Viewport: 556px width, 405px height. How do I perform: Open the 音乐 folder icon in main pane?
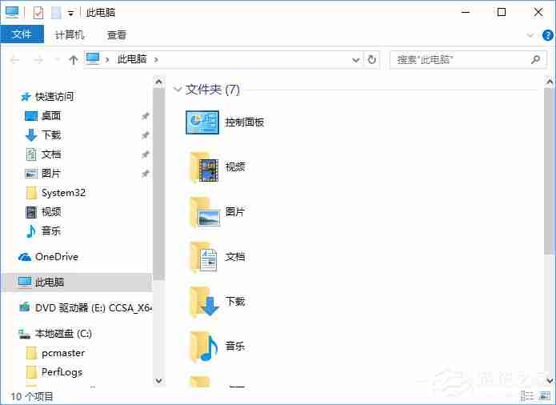pyautogui.click(x=203, y=347)
